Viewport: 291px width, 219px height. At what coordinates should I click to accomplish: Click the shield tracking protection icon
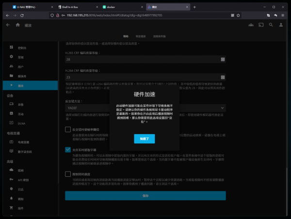tap(52, 16)
